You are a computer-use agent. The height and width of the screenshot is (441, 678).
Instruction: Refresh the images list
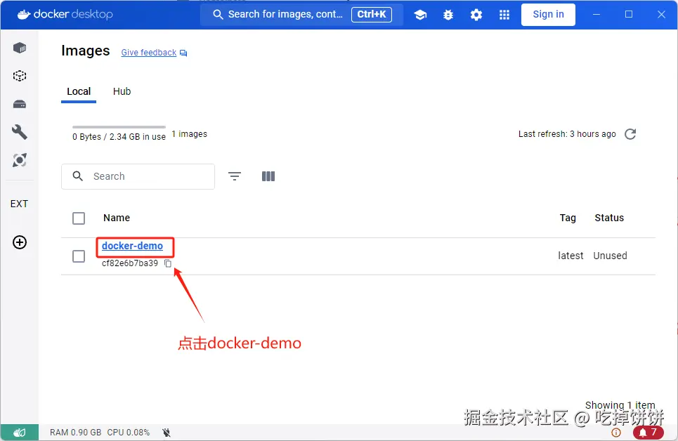click(x=630, y=134)
